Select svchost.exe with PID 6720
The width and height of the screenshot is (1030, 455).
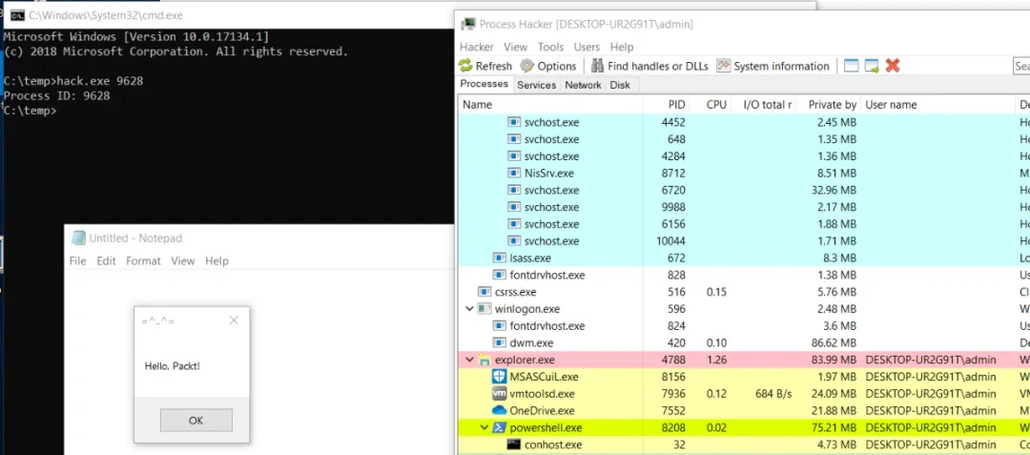pyautogui.click(x=744, y=191)
